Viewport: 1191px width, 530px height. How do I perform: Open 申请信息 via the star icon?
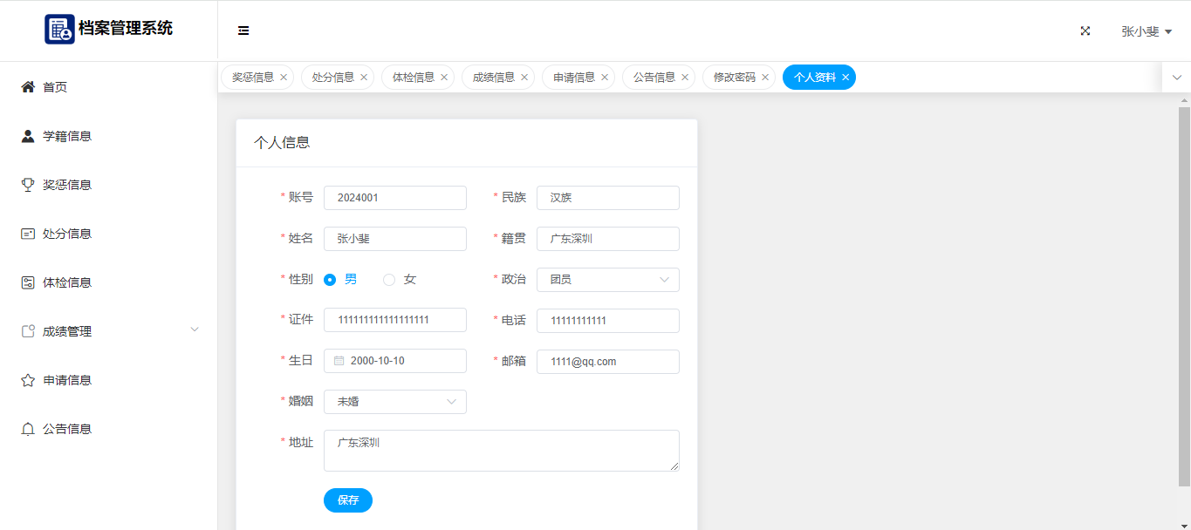coord(28,380)
